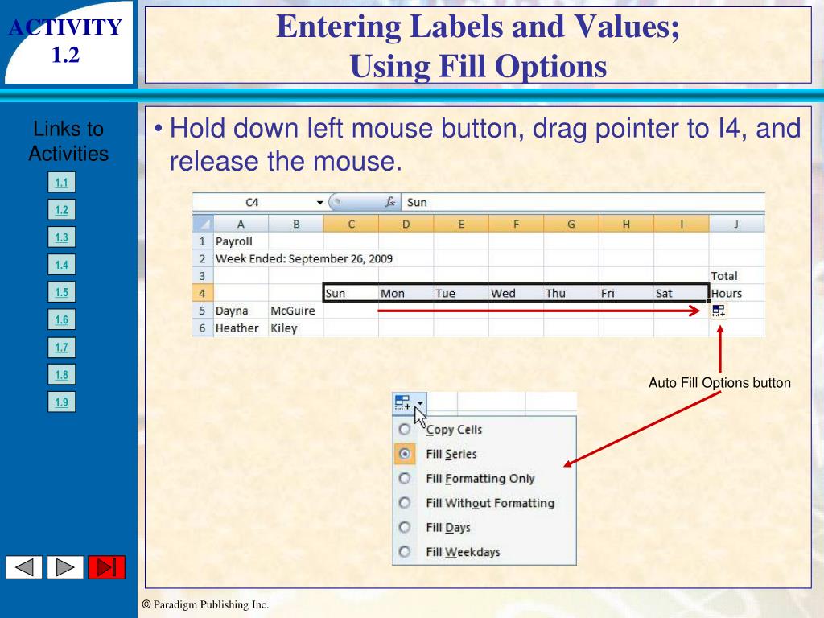824x618 pixels.
Task: Open the Auto Fill Options dropdown arrow
Action: coord(420,403)
